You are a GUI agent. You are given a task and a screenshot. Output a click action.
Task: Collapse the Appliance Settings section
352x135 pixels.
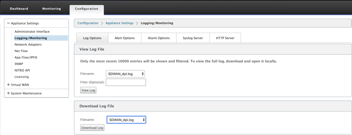(9, 23)
